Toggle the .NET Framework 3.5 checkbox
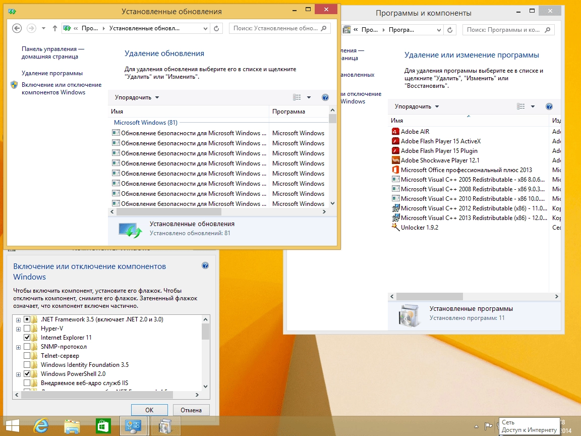581x436 pixels. (x=27, y=319)
